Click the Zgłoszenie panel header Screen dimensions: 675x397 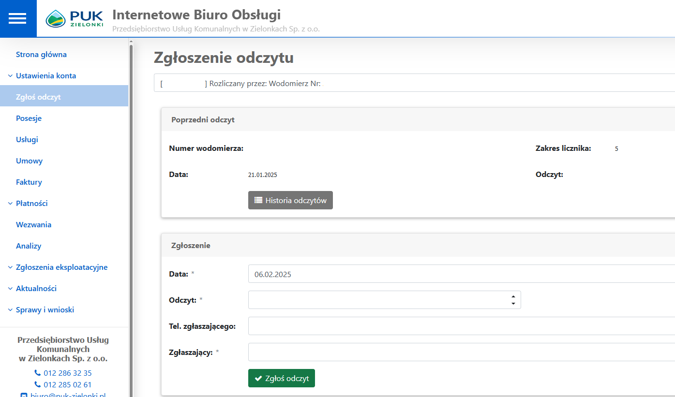[418, 245]
